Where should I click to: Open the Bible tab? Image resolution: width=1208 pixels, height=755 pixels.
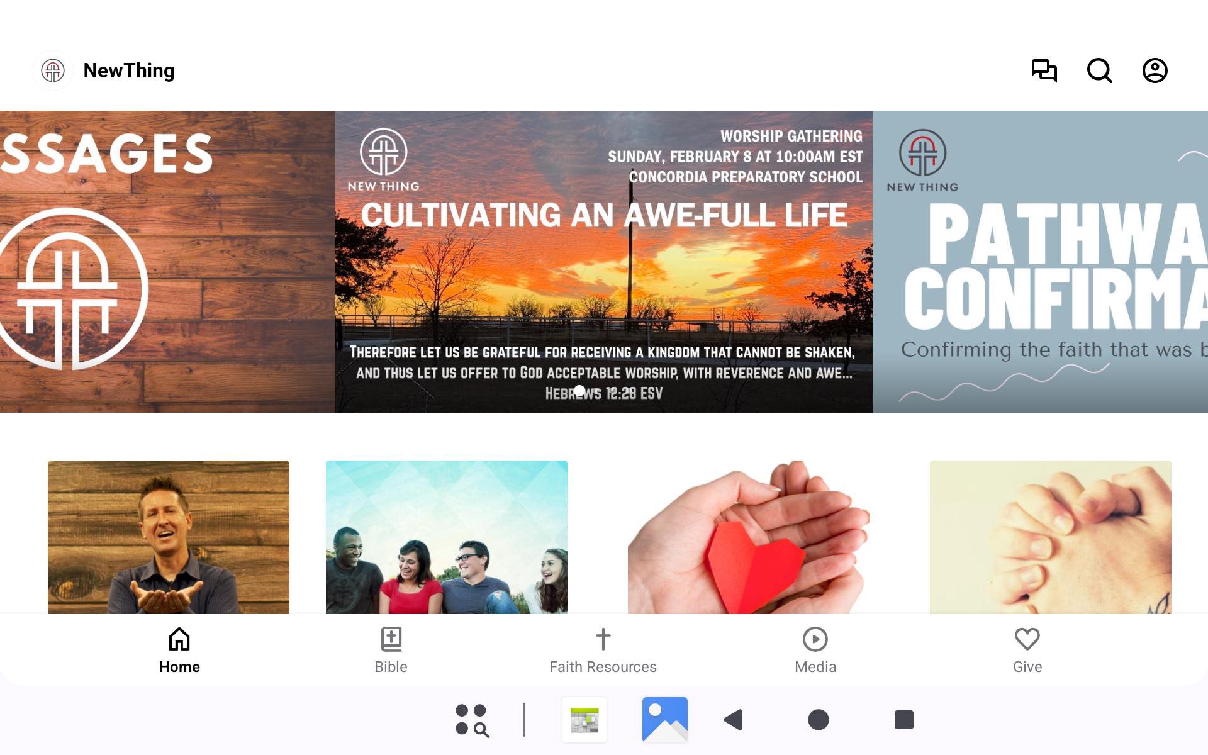coord(391,651)
